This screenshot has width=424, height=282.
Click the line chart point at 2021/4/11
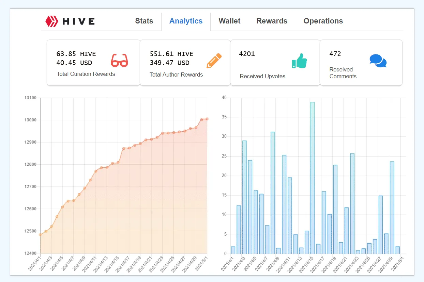pyautogui.click(x=96, y=171)
